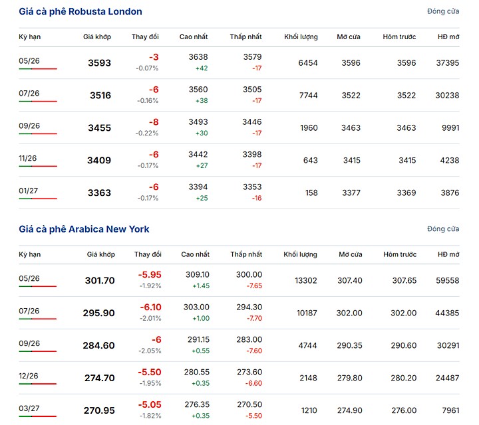
Task: Select the Arabica 03/27 contract term
Action: tap(29, 408)
